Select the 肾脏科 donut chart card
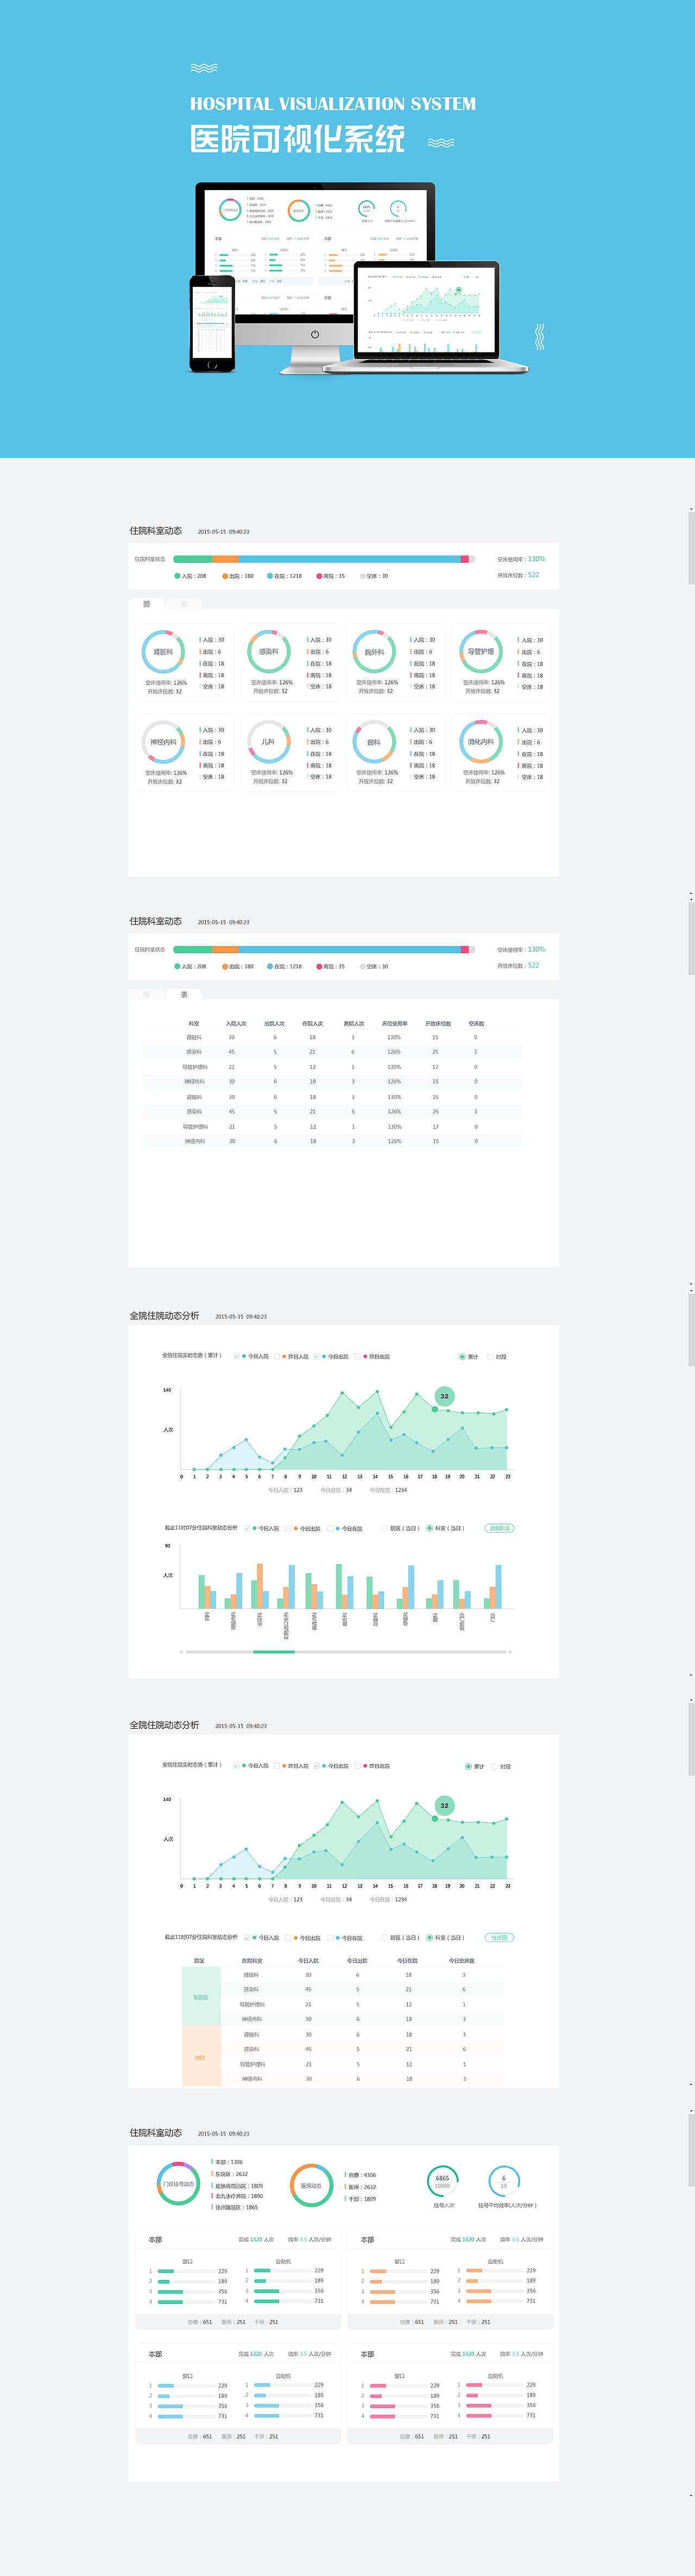 pyautogui.click(x=184, y=662)
